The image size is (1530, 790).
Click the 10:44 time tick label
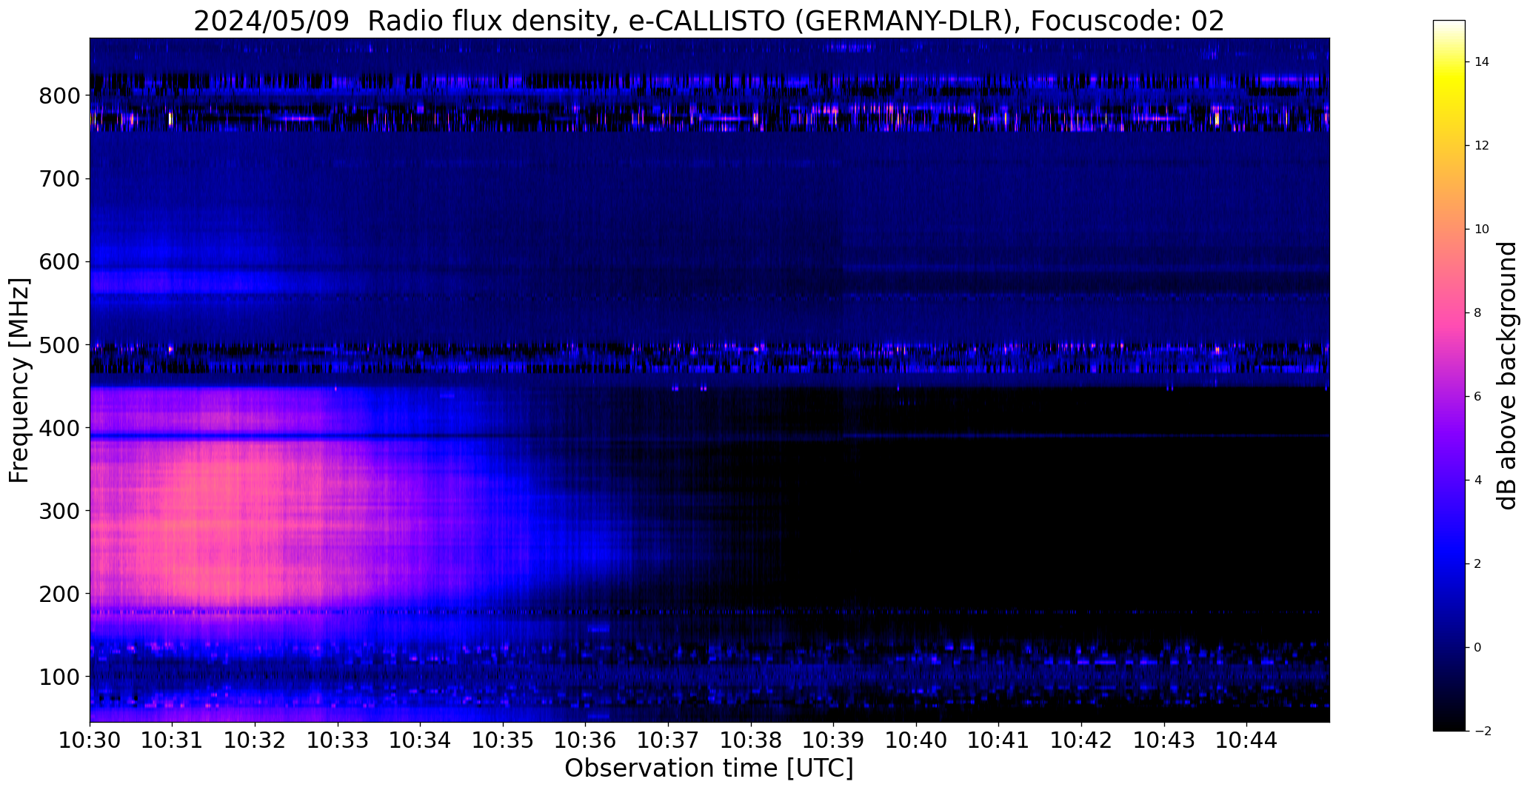(x=1247, y=740)
